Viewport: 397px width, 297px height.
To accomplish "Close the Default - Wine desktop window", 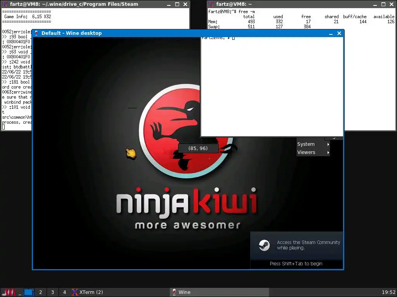I will (339, 33).
